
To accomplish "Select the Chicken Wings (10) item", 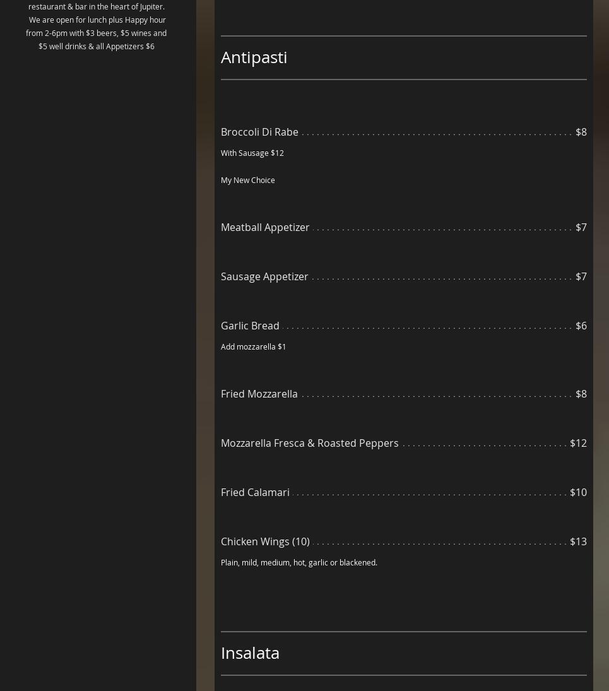I will click(x=265, y=541).
